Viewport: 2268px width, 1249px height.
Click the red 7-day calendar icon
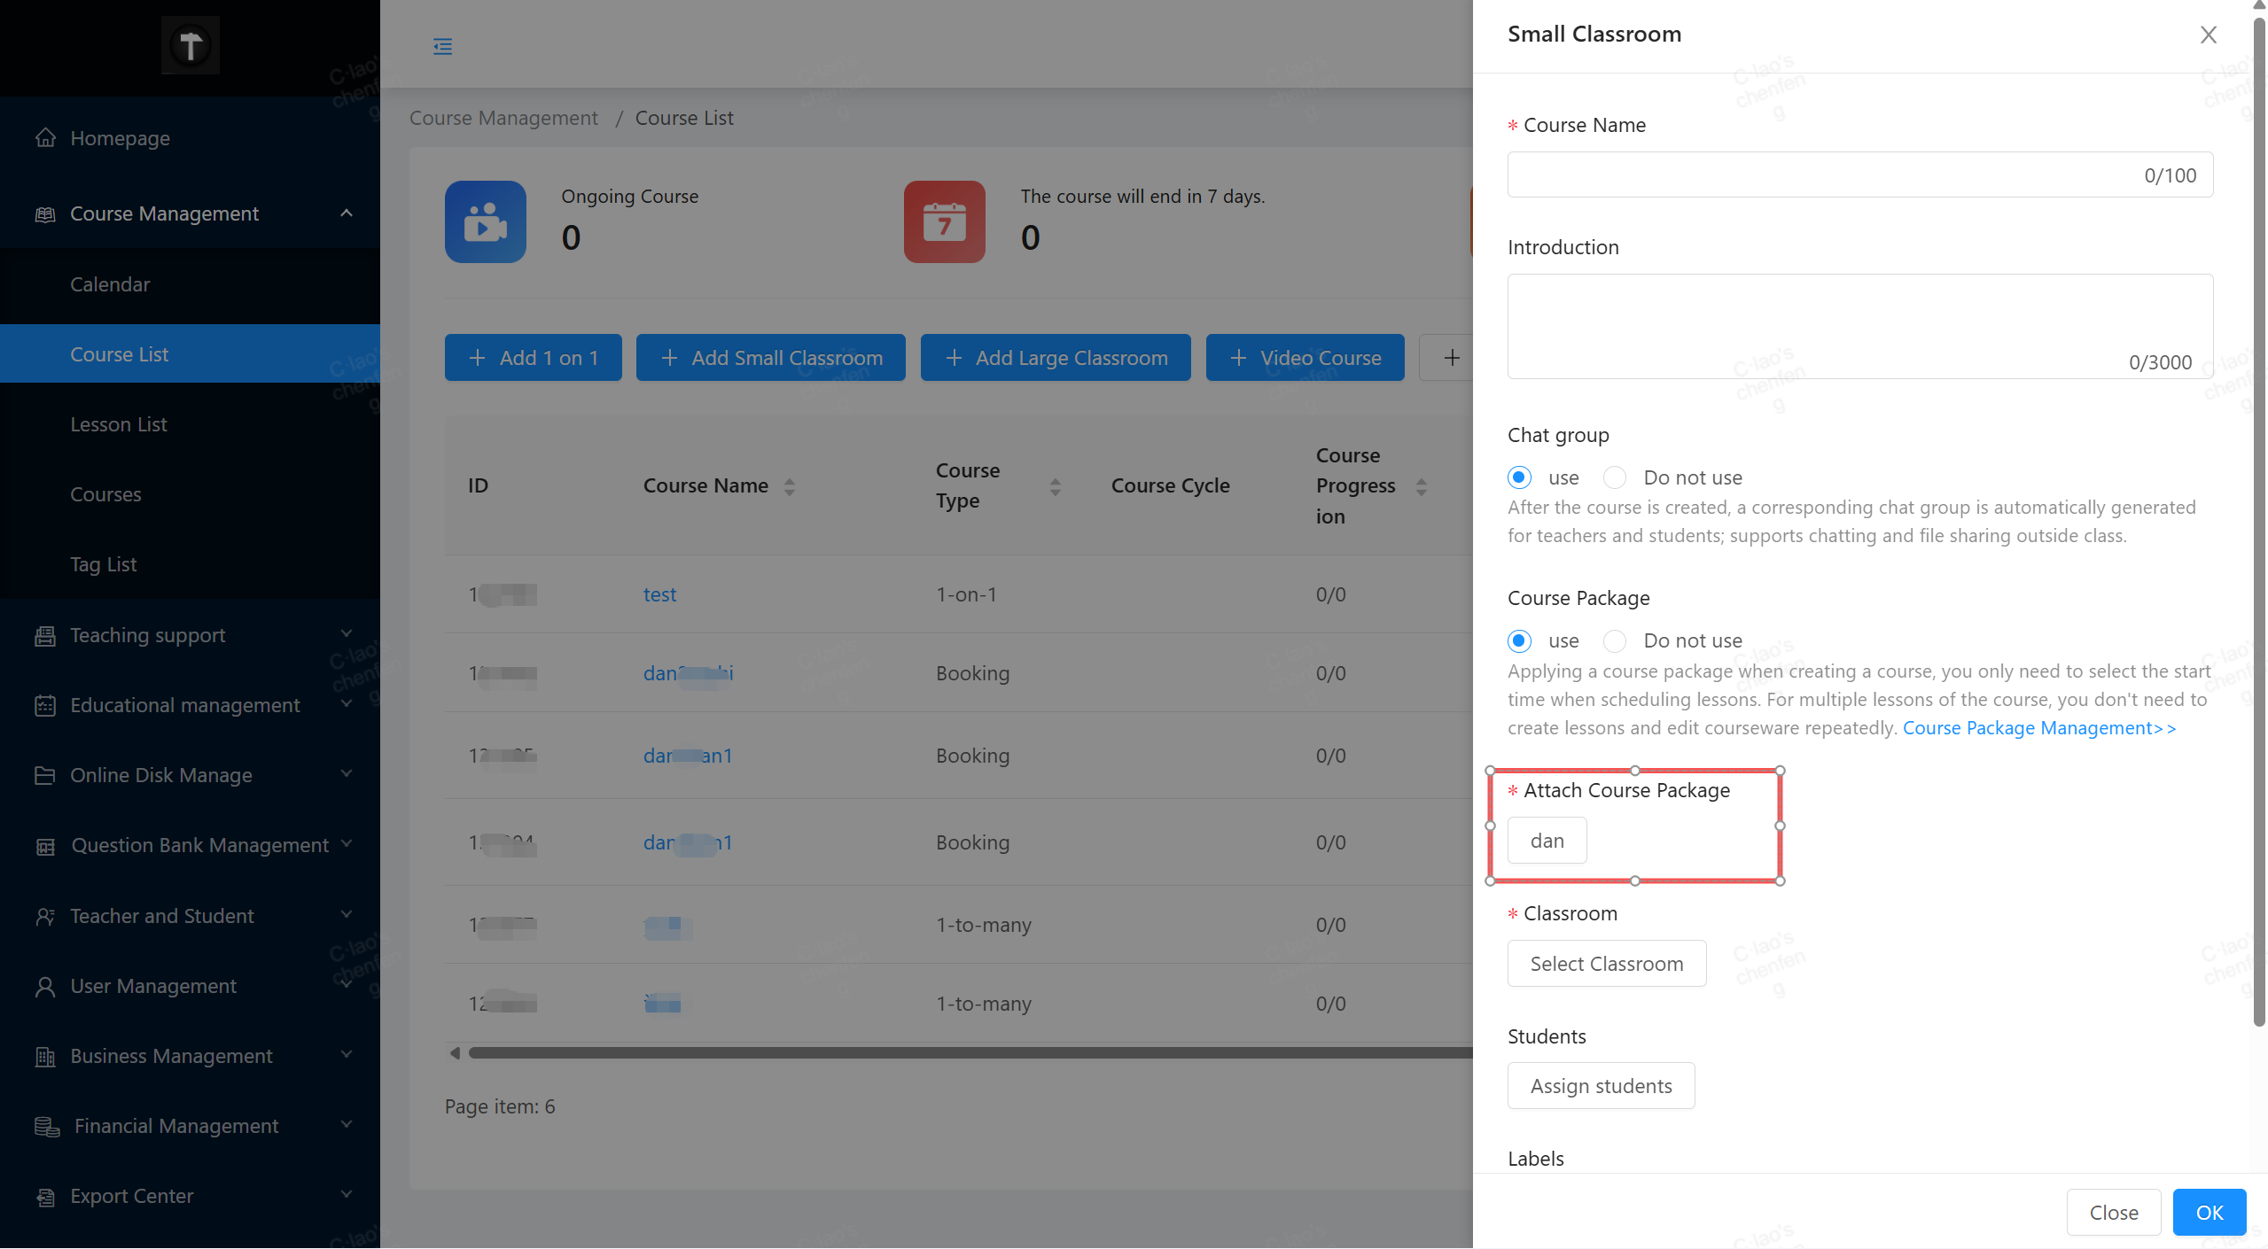pyautogui.click(x=944, y=222)
